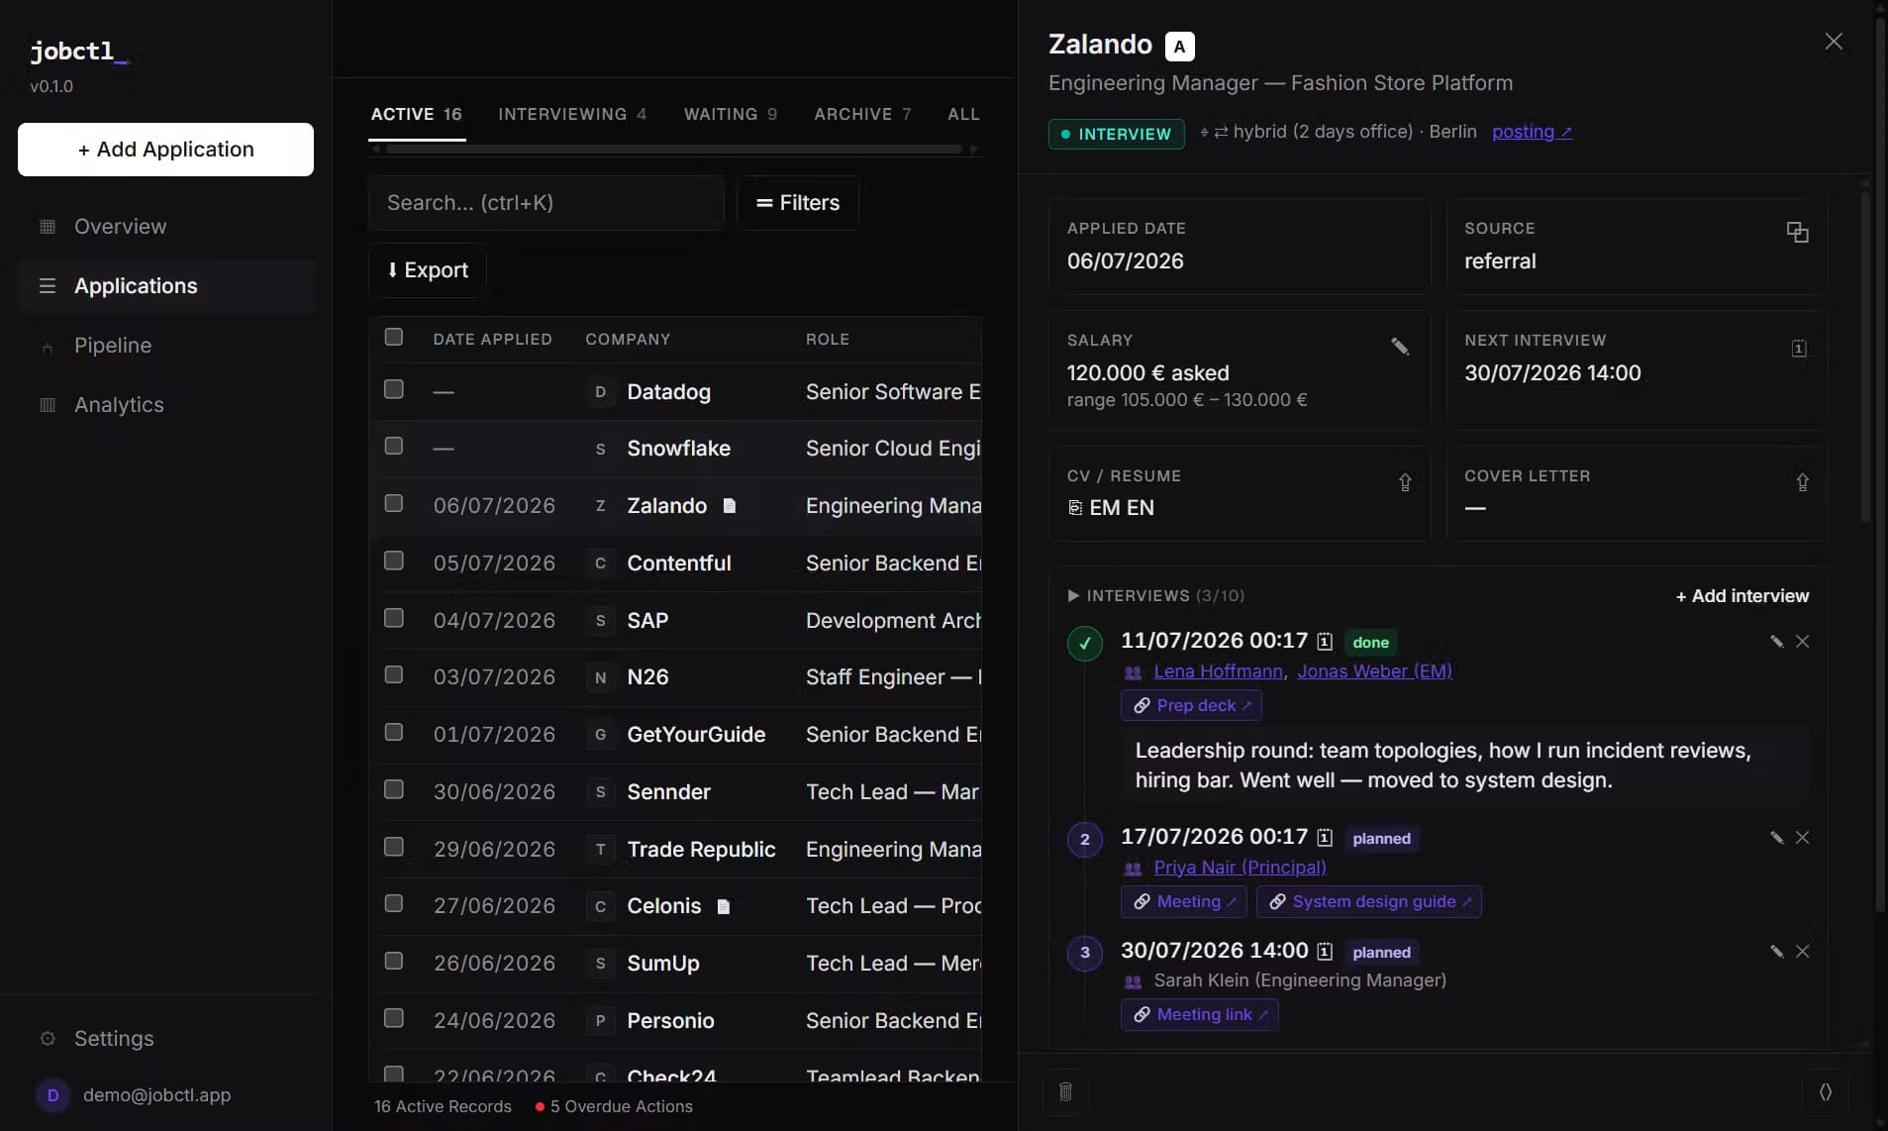
Task: Open the Datadog application row
Action: pos(675,392)
